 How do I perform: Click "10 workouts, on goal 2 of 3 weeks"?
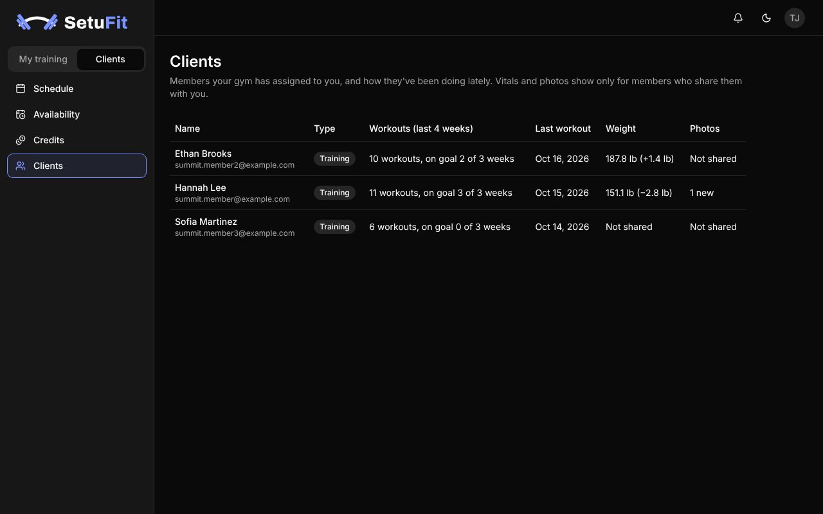click(442, 159)
